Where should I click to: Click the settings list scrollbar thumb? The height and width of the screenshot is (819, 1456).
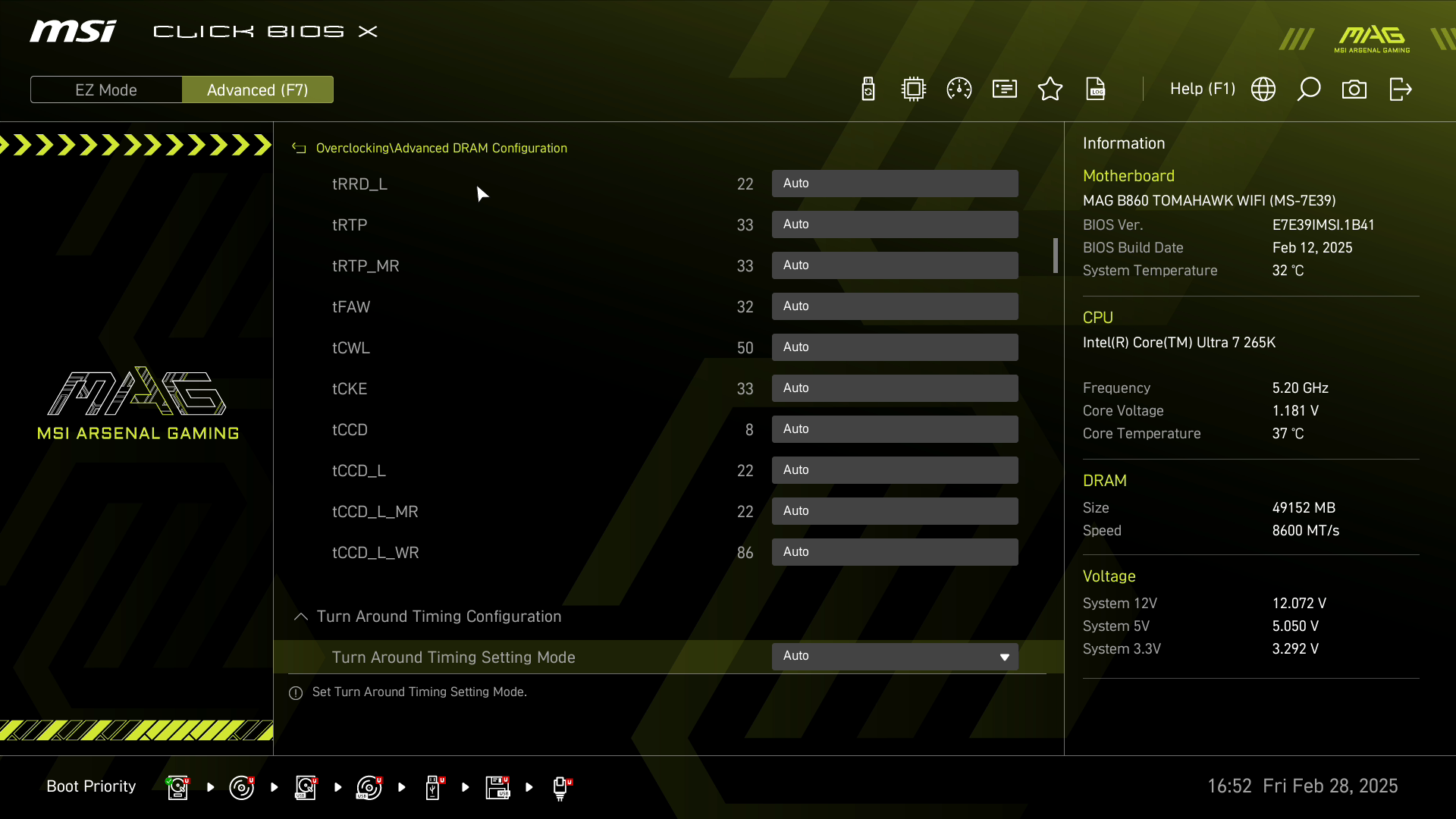1055,256
